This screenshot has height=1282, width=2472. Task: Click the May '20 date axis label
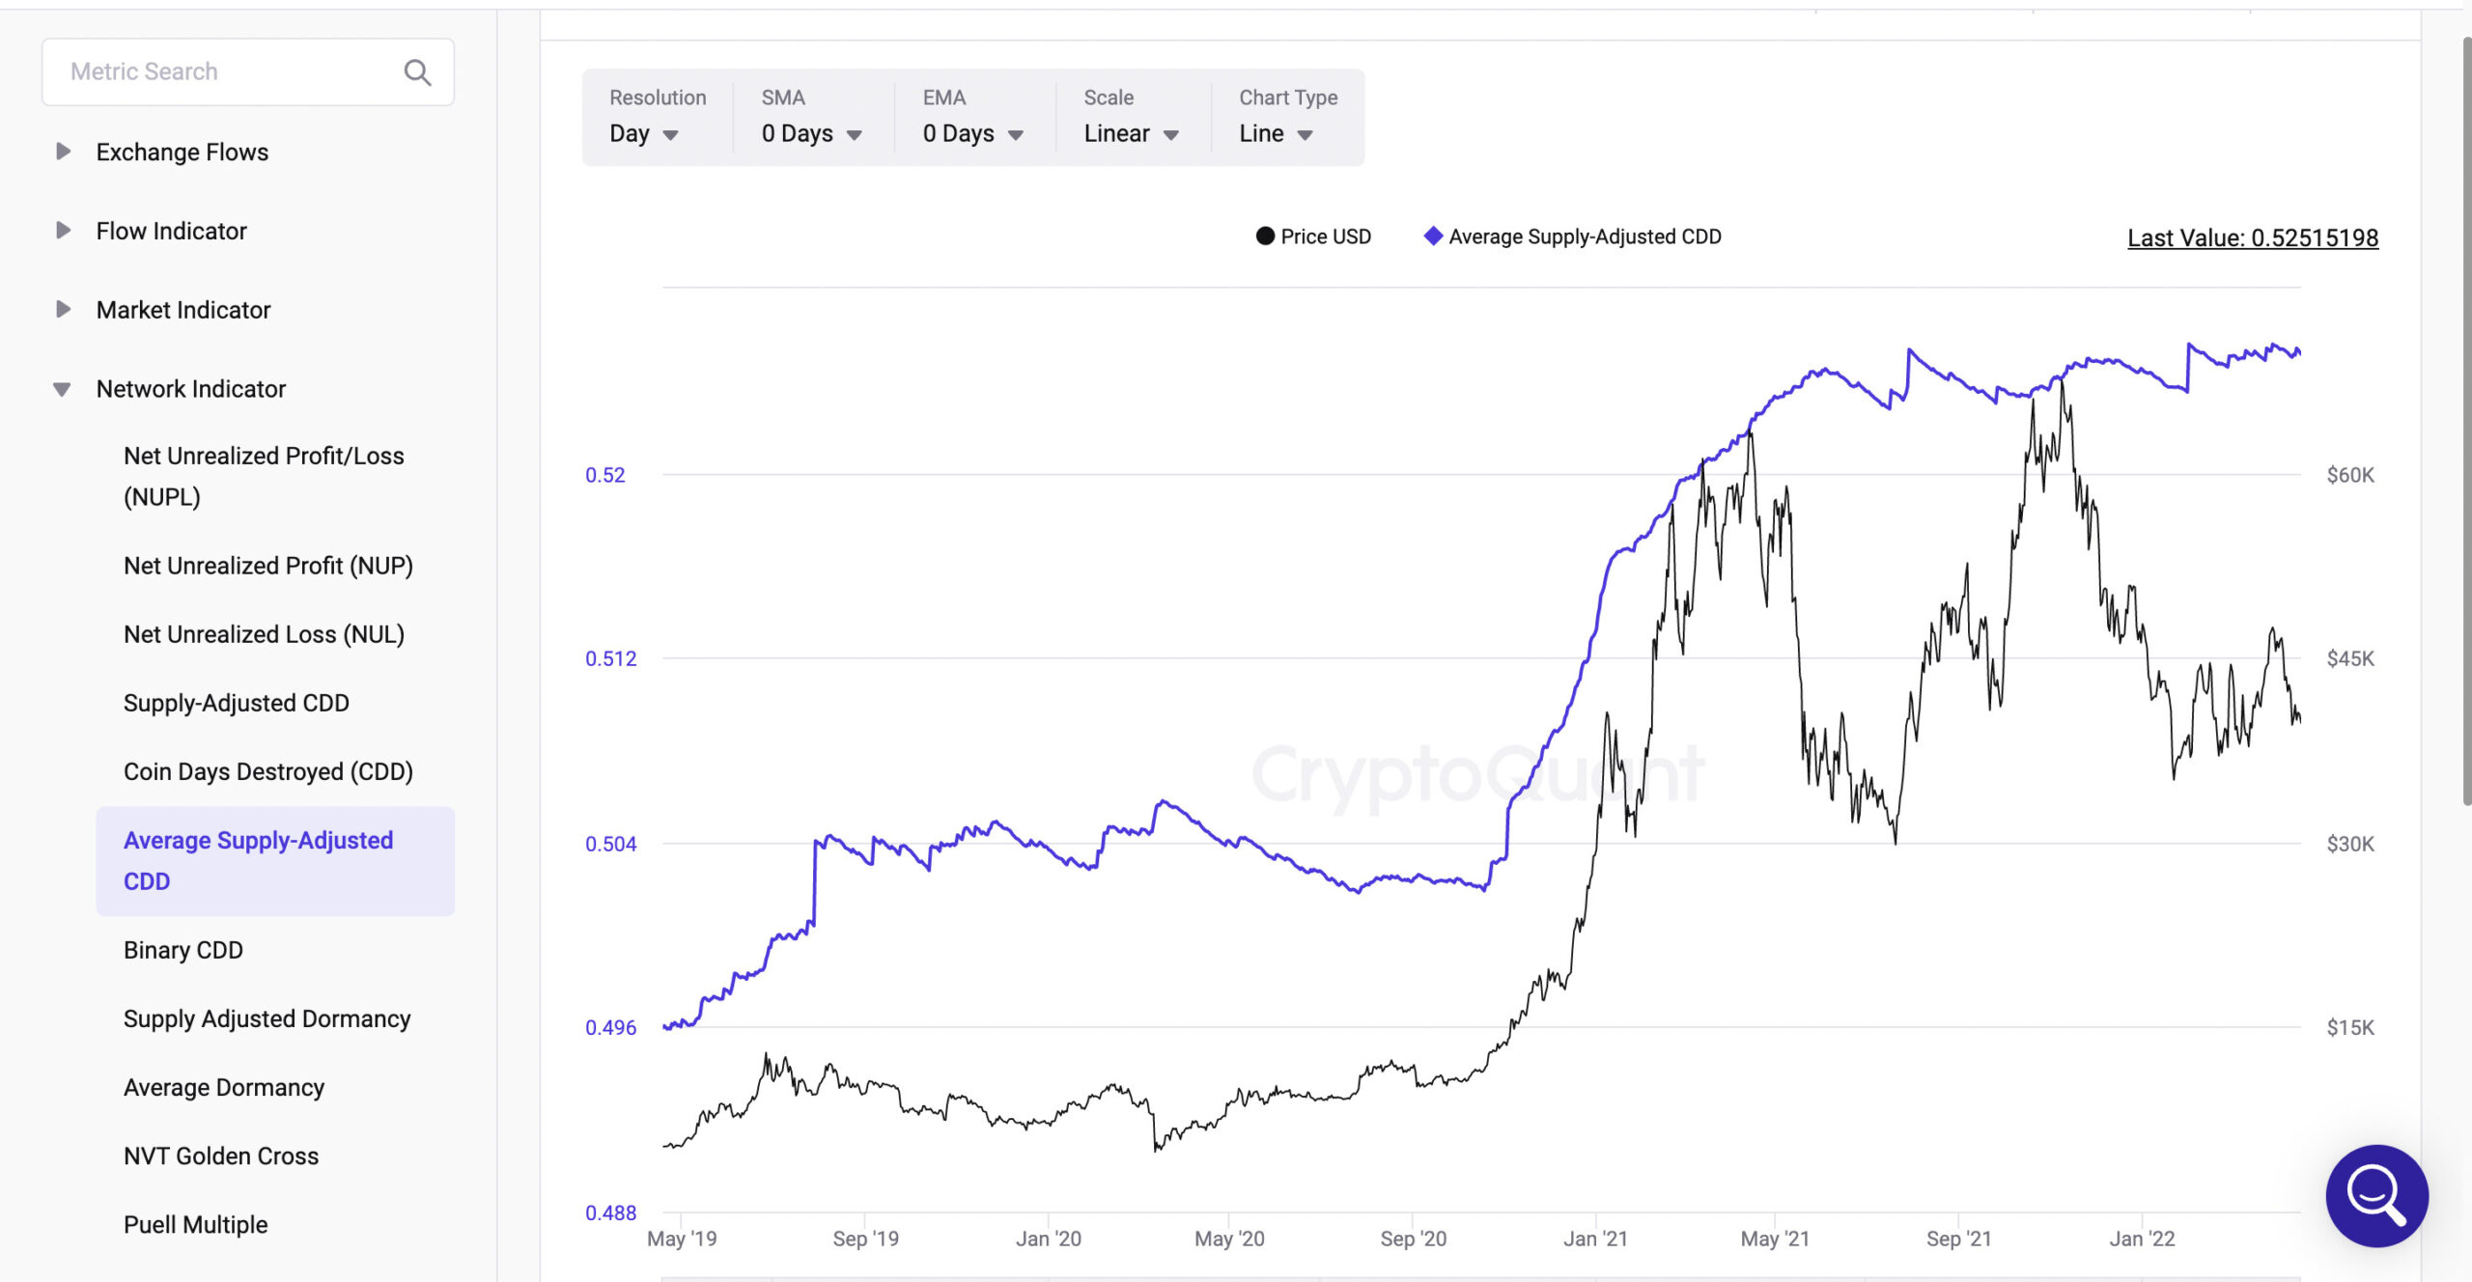(x=1229, y=1239)
